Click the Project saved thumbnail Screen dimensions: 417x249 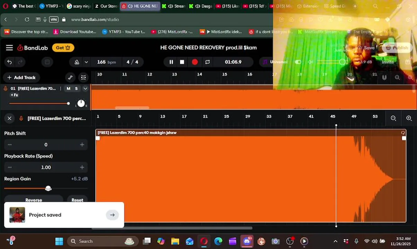click(x=17, y=215)
